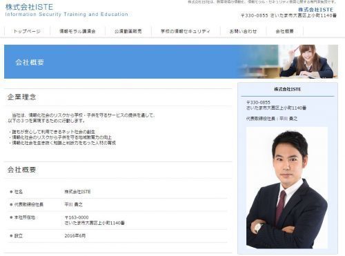Click Information Security Training and Education tagline
This screenshot has width=345, height=256.
[x=66, y=14]
